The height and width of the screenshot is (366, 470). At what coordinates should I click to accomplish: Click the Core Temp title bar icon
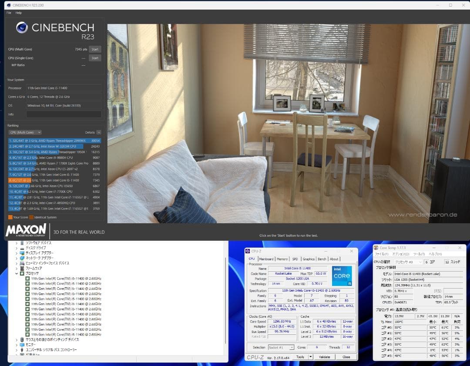[x=376, y=248]
